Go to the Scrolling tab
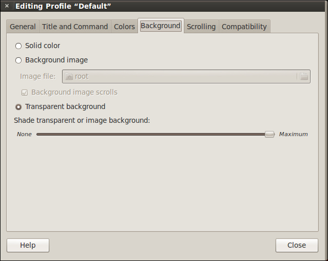The height and width of the screenshot is (261, 328). pyautogui.click(x=201, y=27)
